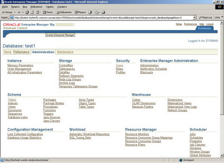Open the Вид menu
This screenshot has height=163, width=224.
(x=25, y=7)
